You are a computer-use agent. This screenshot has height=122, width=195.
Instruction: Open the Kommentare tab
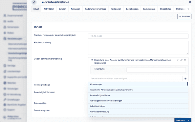149,9
